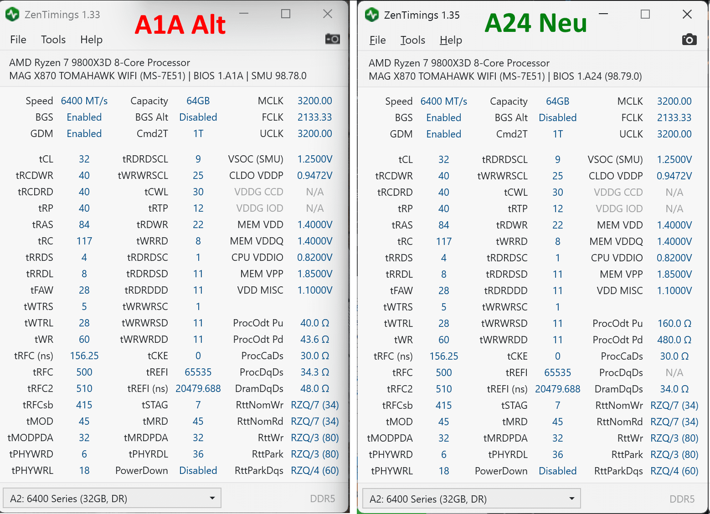The height and width of the screenshot is (514, 710).
Task: Maximize the ZenTimings 1.35 window
Action: [645, 14]
